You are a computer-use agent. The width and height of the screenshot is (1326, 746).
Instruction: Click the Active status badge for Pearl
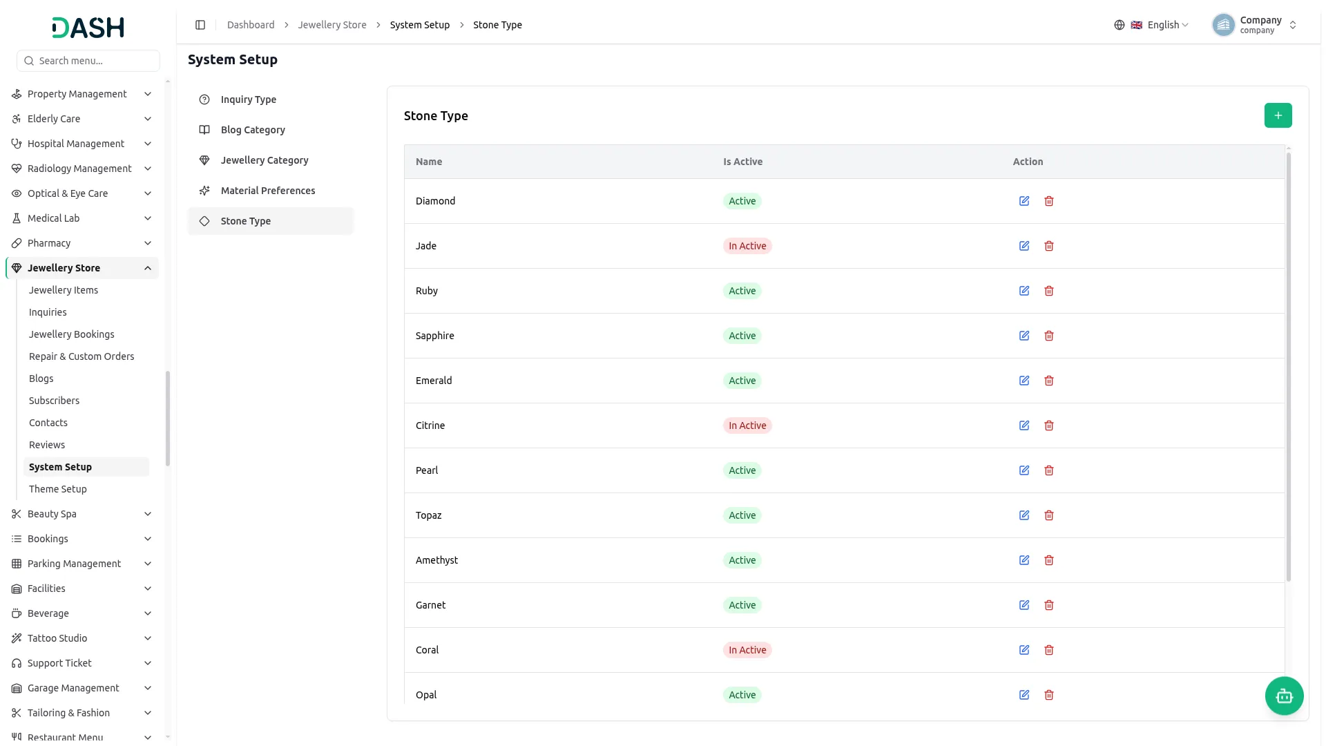coord(742,470)
